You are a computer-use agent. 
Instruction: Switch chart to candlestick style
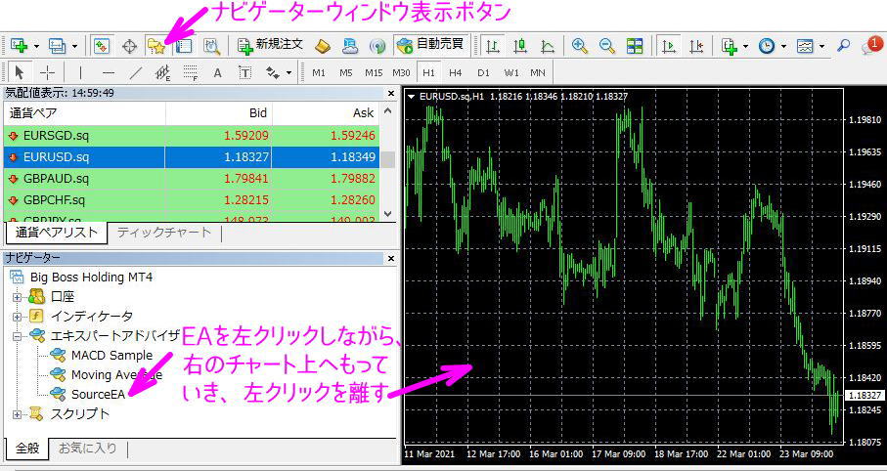(520, 46)
